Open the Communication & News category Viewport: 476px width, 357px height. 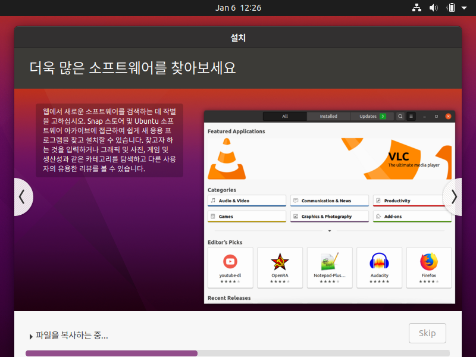click(x=330, y=201)
